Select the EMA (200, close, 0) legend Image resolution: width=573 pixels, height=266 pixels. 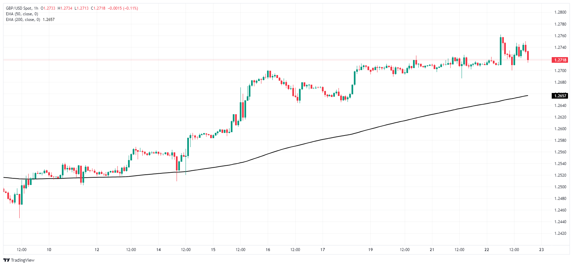(23, 20)
